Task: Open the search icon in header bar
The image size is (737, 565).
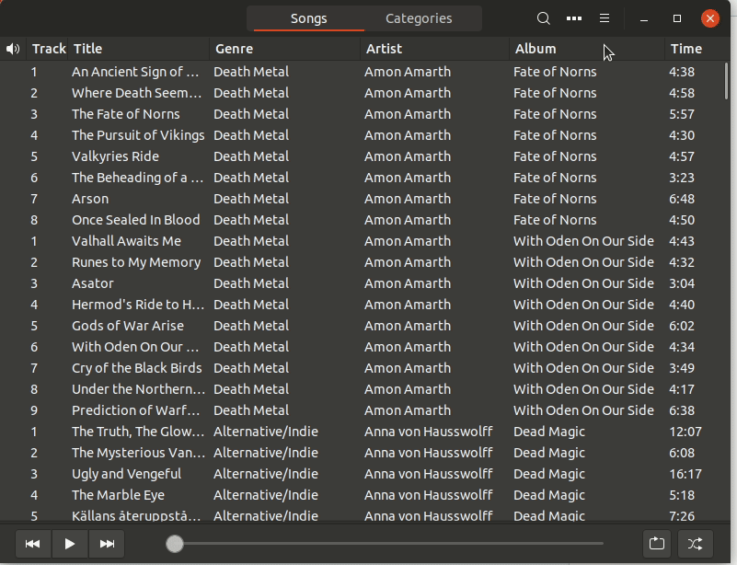Action: (x=544, y=18)
